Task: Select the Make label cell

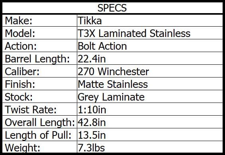Action: coord(39,21)
